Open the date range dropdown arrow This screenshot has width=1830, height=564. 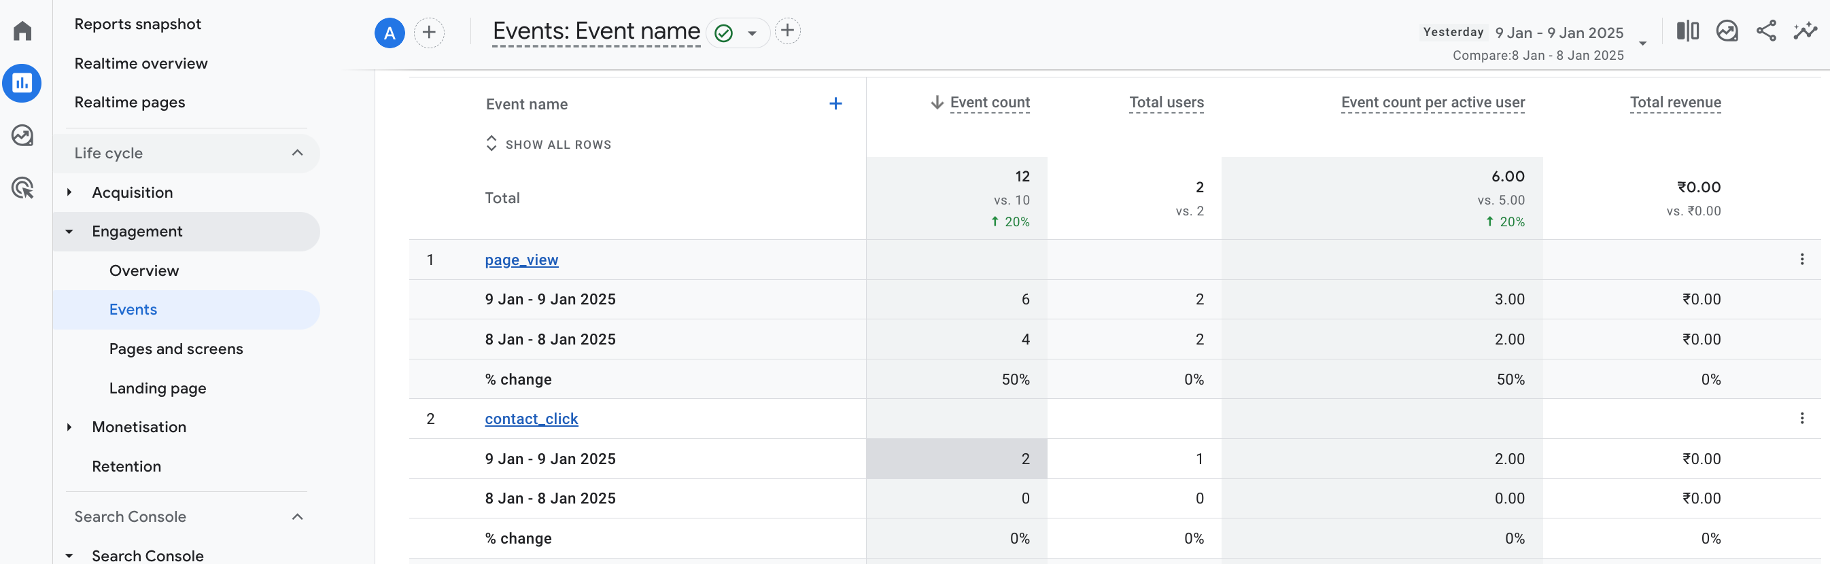pos(1642,44)
